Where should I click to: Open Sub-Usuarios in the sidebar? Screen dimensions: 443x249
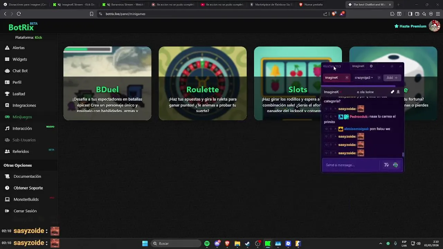pyautogui.click(x=24, y=140)
